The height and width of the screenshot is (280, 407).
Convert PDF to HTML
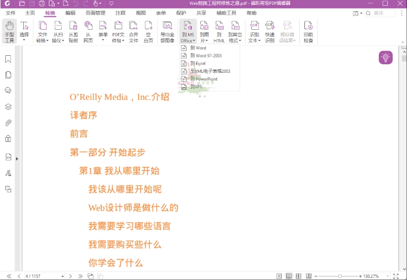pyautogui.click(x=219, y=32)
